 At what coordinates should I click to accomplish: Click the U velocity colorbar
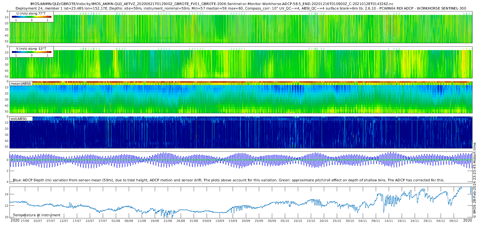(32, 17)
